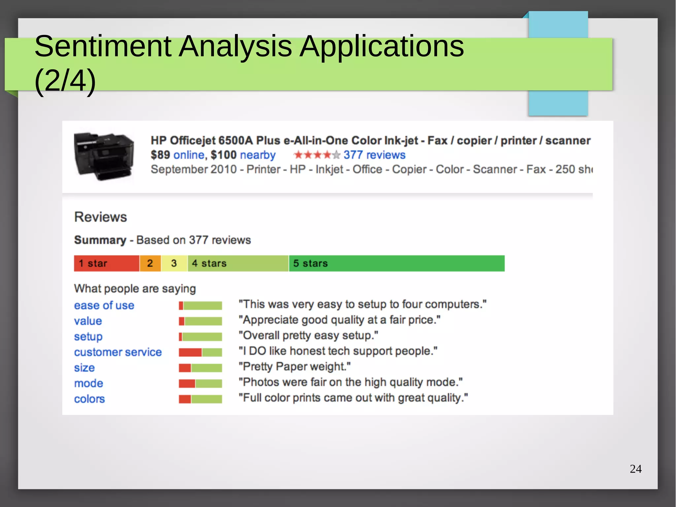Click the HP Officejet printer thumbnail image
676x507 pixels.
tap(104, 157)
